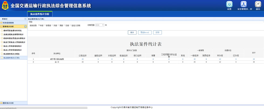Viewport: 264px width, 109px height.
Task: Click the 导出Excel button
Action: [145, 32]
